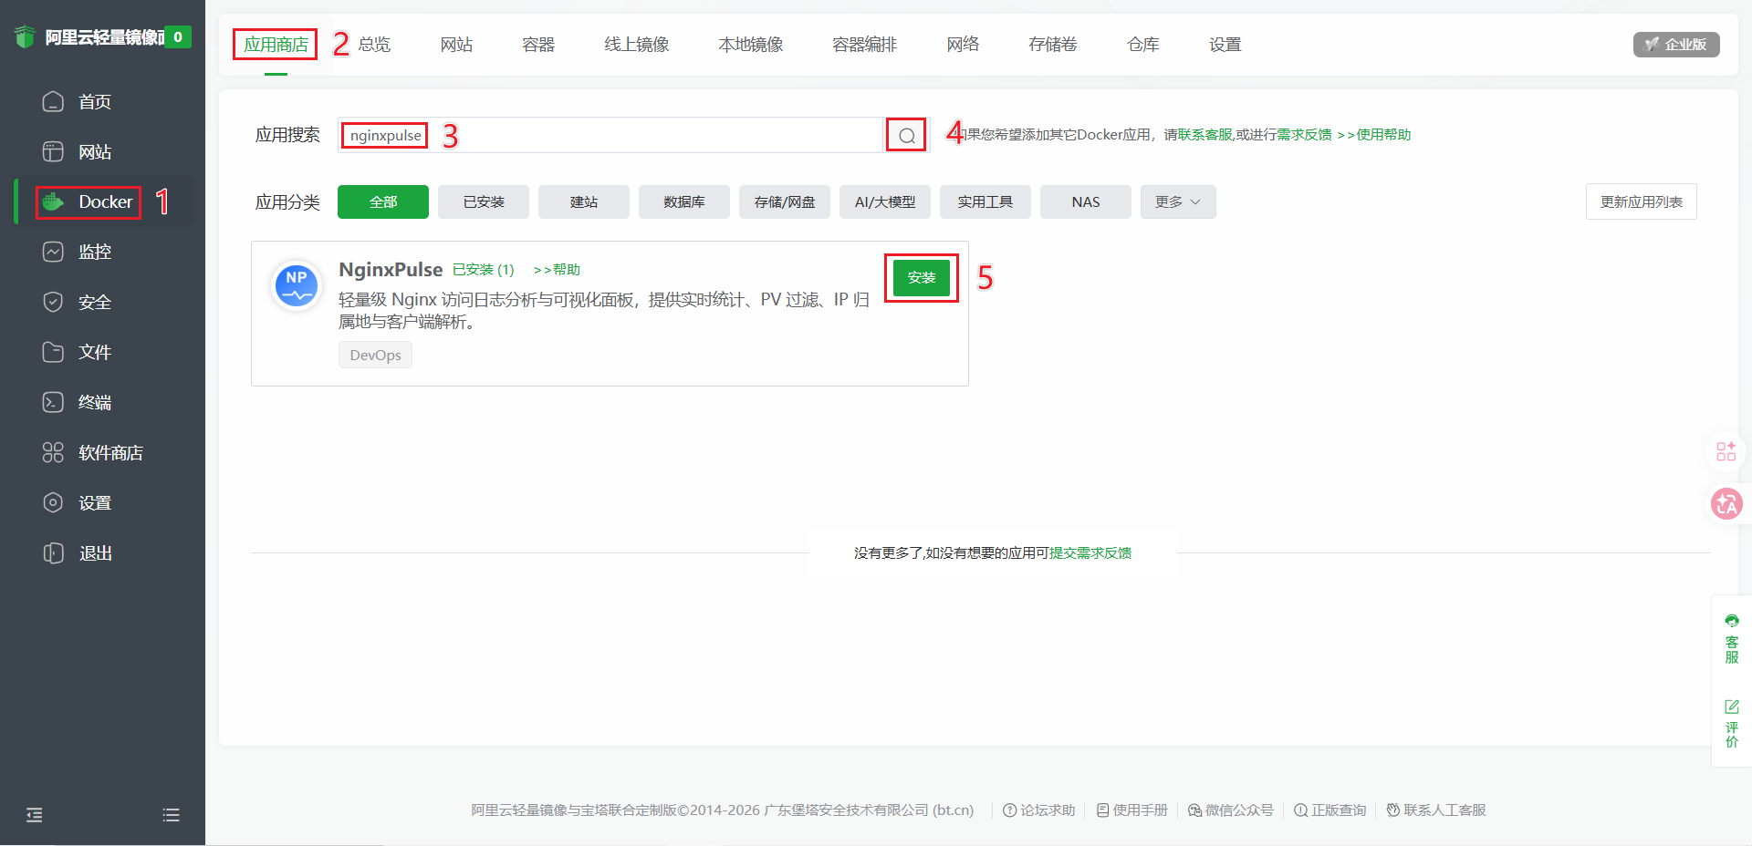Click the 设置 settings sidebar icon
Screen dimensions: 1752x846
[53, 502]
